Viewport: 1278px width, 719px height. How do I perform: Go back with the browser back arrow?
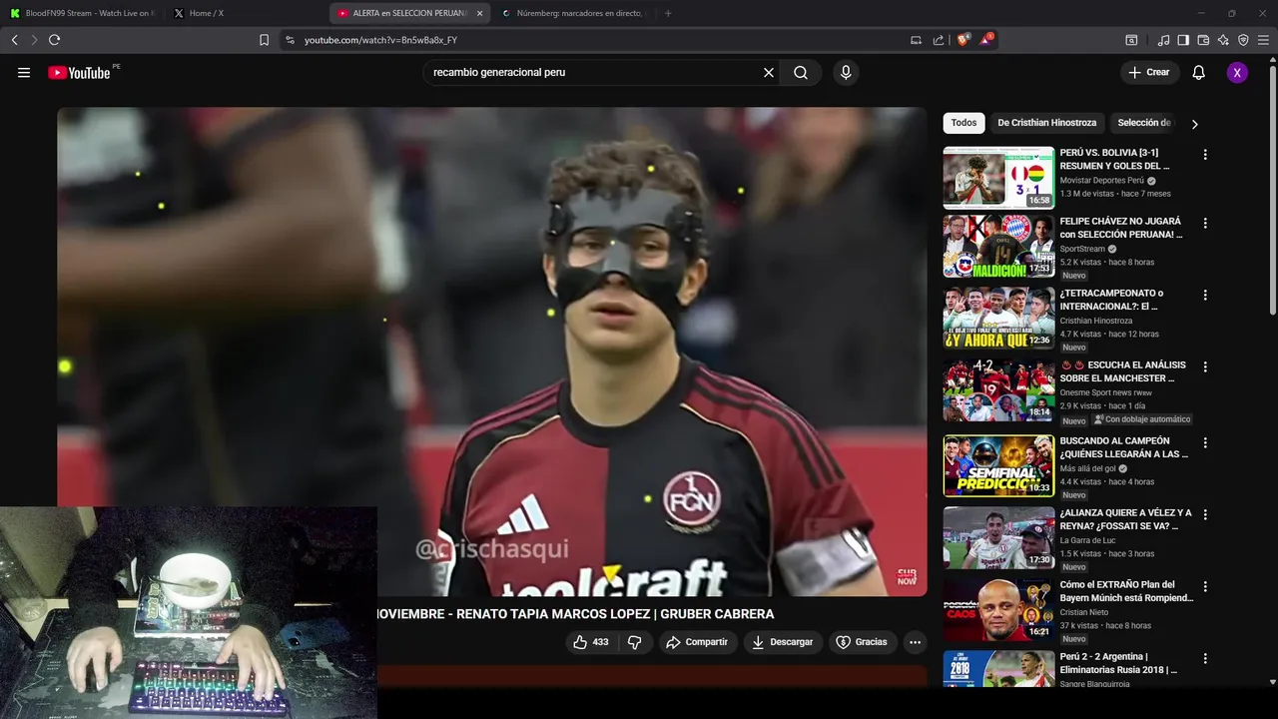(14, 40)
